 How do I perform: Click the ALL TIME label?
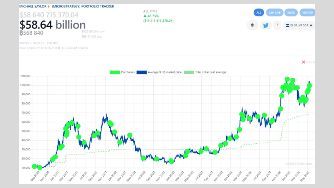[150, 11]
